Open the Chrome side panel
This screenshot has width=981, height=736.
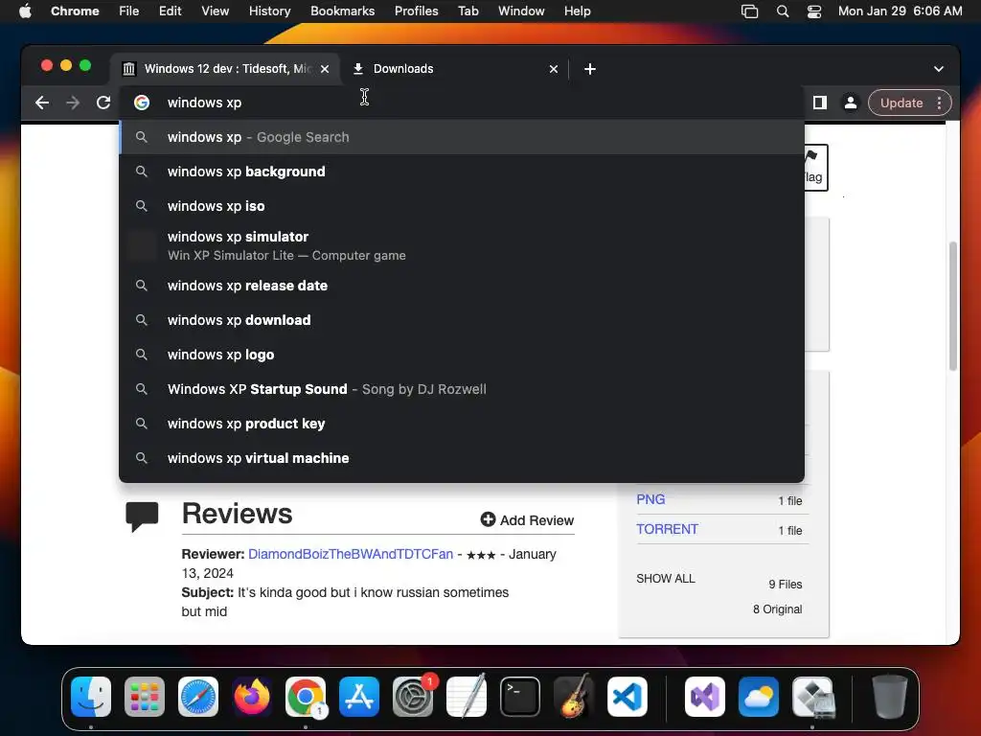820,103
